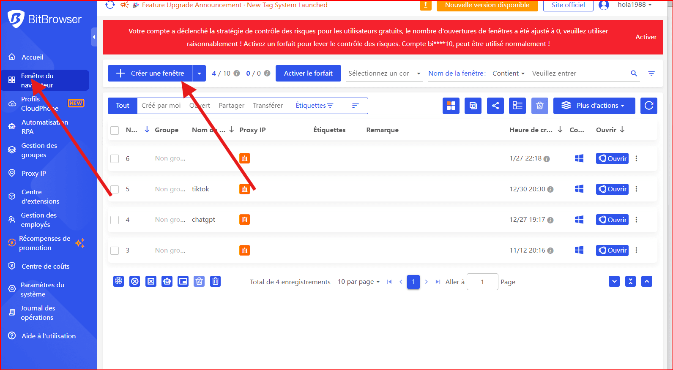Click the search magnifier icon
Viewport: 673px width, 370px height.
click(634, 73)
